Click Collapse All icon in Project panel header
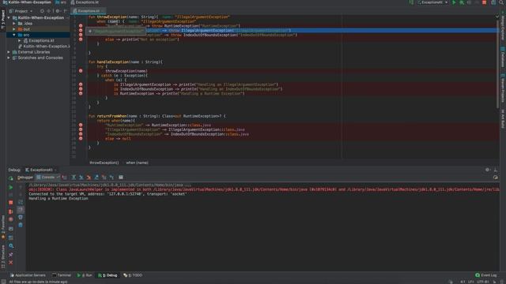Image resolution: width=506 pixels, height=284 pixels. pos(49,11)
